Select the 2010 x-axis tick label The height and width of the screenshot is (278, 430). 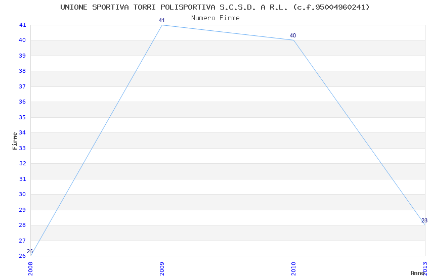click(x=293, y=269)
